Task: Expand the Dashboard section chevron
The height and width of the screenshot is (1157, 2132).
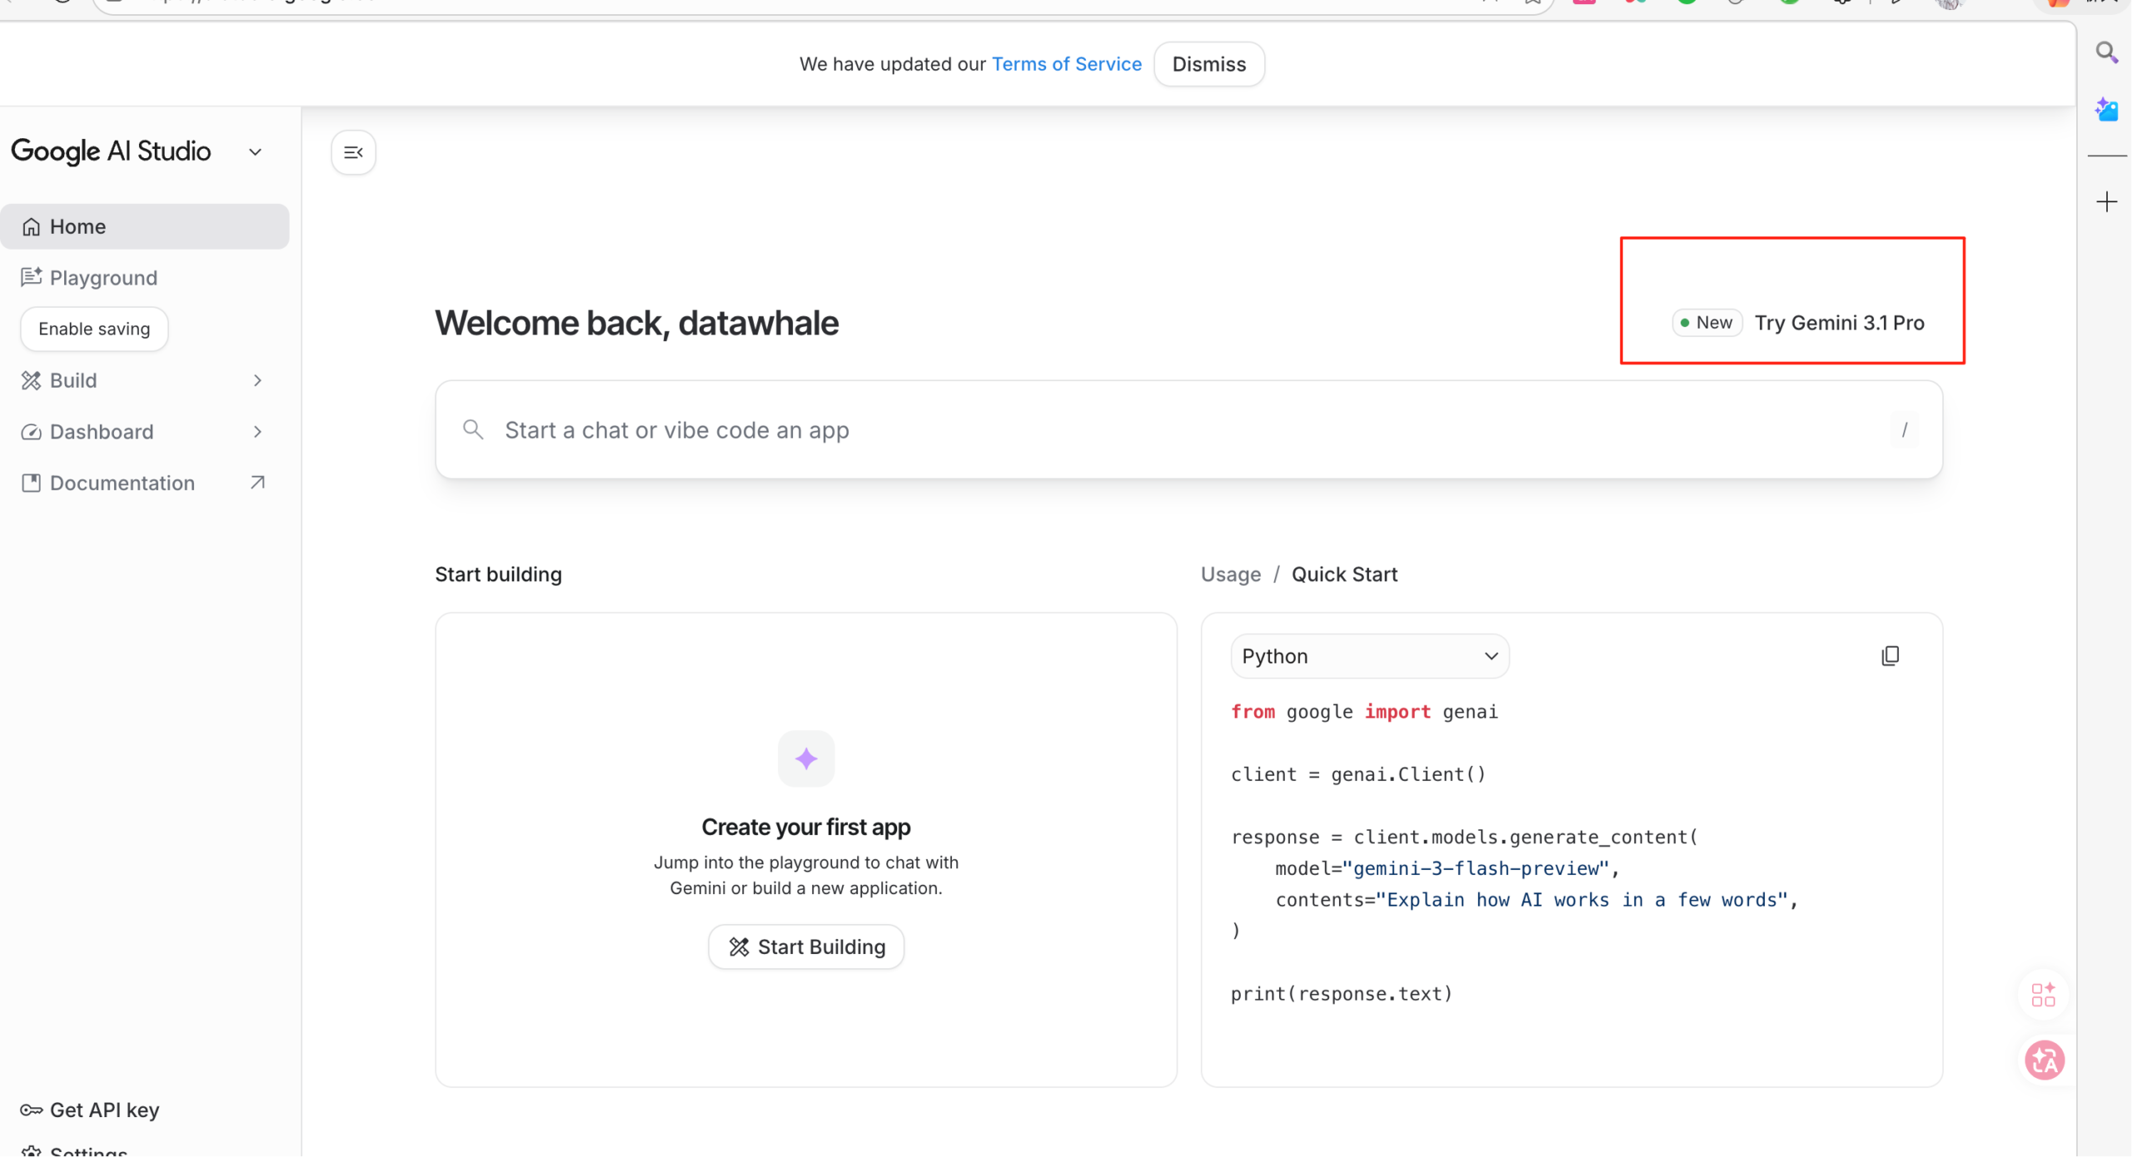Action: tap(257, 432)
